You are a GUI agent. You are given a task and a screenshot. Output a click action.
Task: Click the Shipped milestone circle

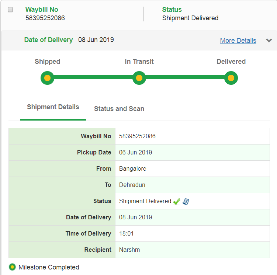click(x=47, y=78)
